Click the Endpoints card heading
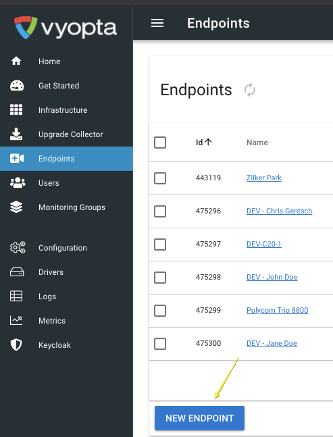This screenshot has height=437, width=333. pos(196,90)
